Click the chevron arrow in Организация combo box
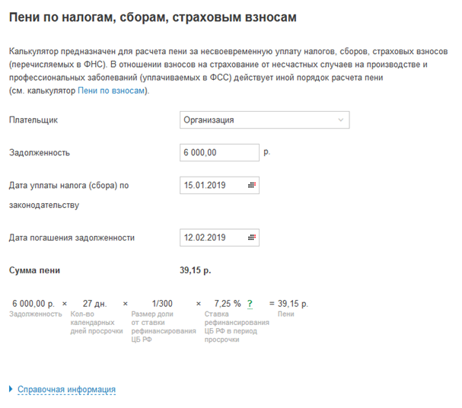 (341, 120)
